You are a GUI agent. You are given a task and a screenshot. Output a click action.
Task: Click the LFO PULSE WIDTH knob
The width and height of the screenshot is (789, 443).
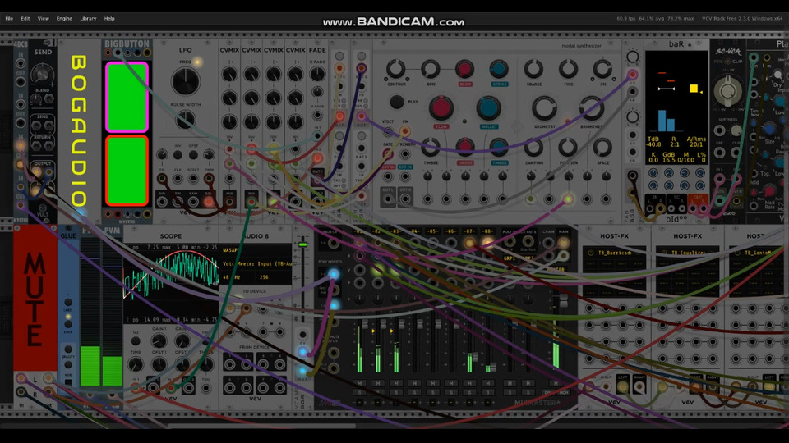pyautogui.click(x=185, y=120)
